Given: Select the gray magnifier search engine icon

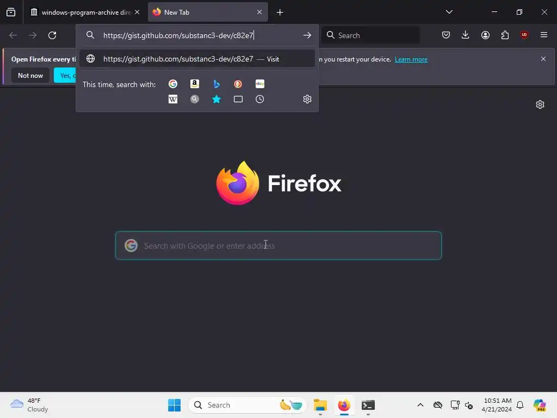Looking at the screenshot, I should point(195,99).
